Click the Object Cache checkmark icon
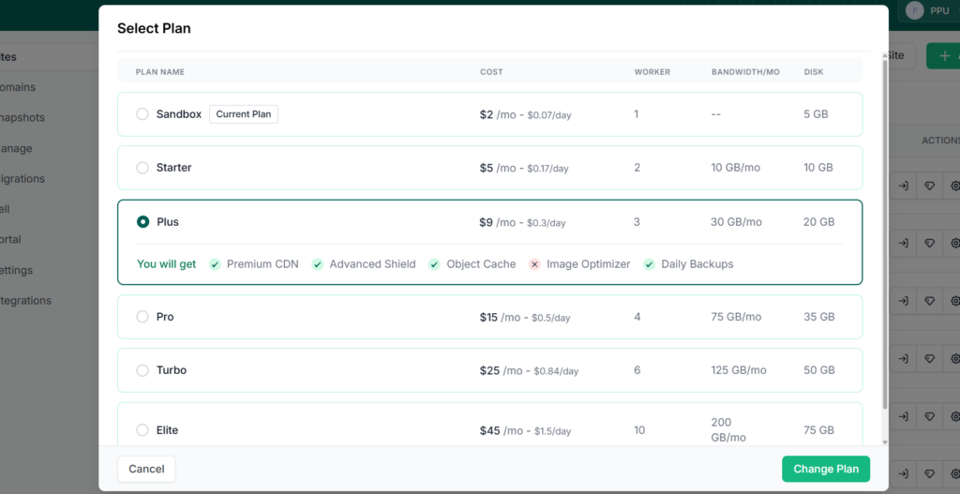Viewport: 960px width, 494px height. pos(434,264)
